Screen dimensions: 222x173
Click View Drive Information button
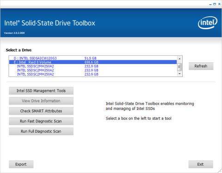[x=41, y=101]
